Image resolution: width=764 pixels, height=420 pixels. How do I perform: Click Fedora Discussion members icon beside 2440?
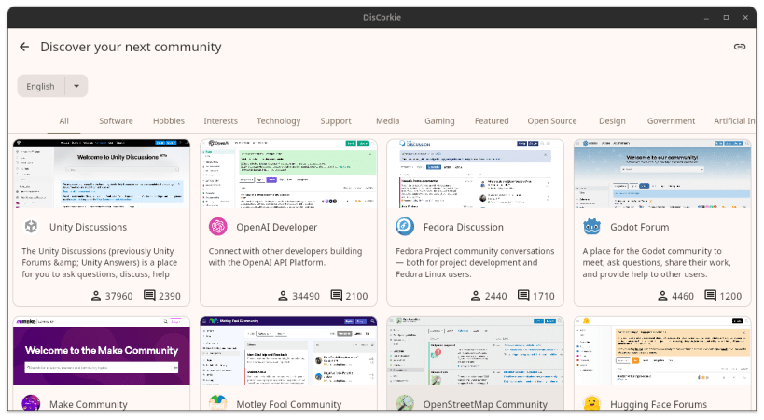[x=476, y=296]
